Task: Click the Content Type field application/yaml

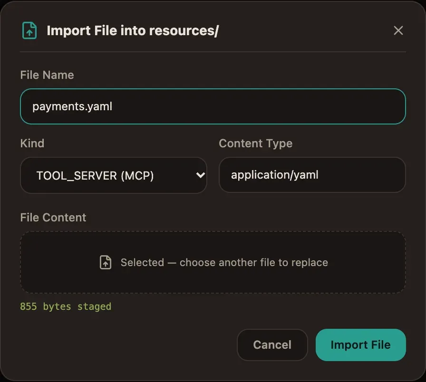Action: tap(312, 175)
